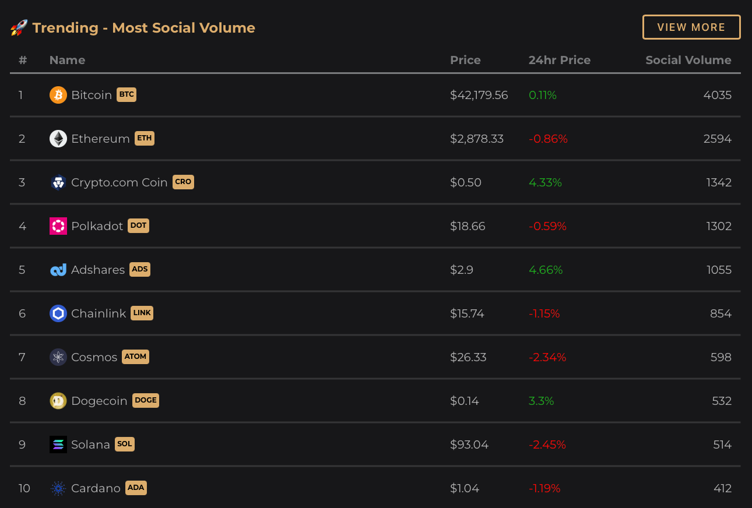Viewport: 752px width, 508px height.
Task: Click Adshares social volume 1055
Action: point(719,270)
